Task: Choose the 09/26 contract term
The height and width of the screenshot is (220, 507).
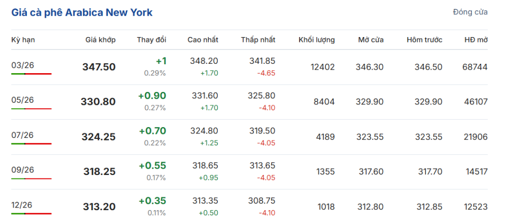Action: [x=23, y=170]
